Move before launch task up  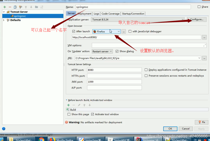(84, 105)
